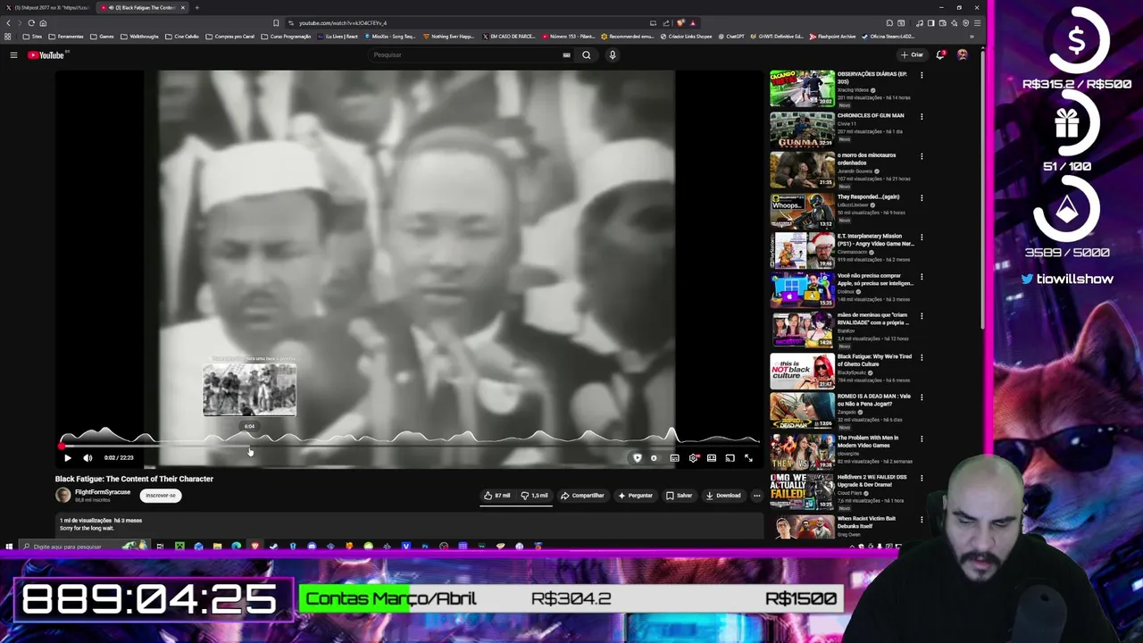Open player settings gear
This screenshot has height=643, width=1143.
pyautogui.click(x=693, y=458)
